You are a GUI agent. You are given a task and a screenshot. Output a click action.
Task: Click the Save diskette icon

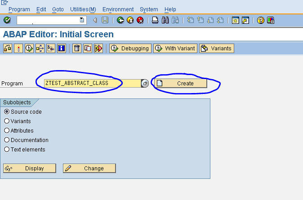coord(105,20)
